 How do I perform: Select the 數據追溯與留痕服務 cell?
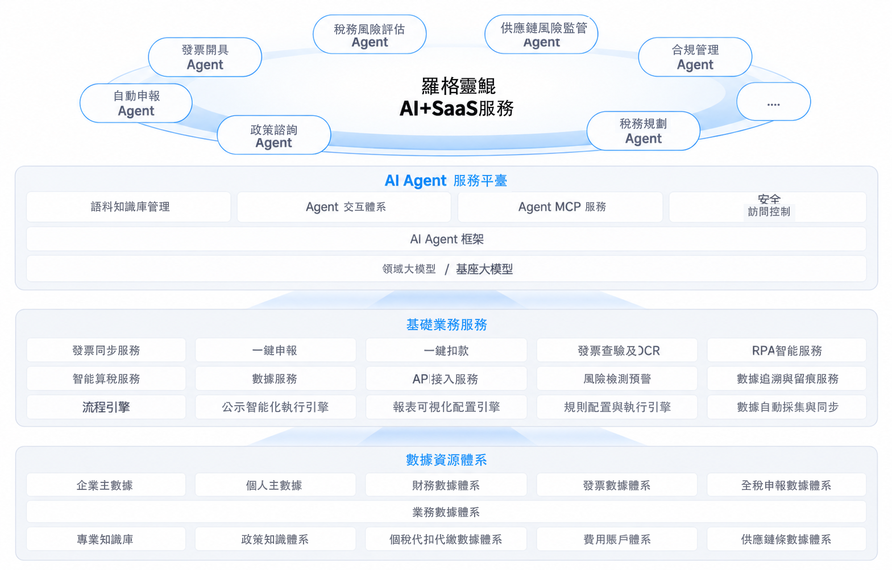(787, 378)
